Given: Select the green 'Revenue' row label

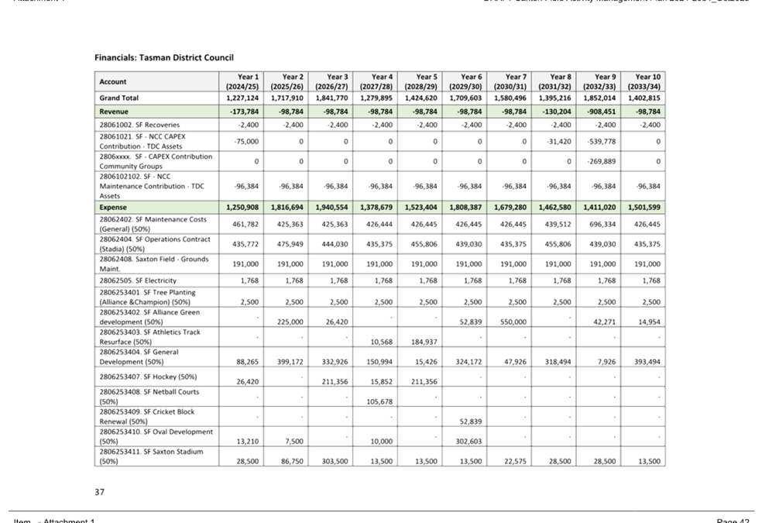Looking at the screenshot, I should pos(114,112).
